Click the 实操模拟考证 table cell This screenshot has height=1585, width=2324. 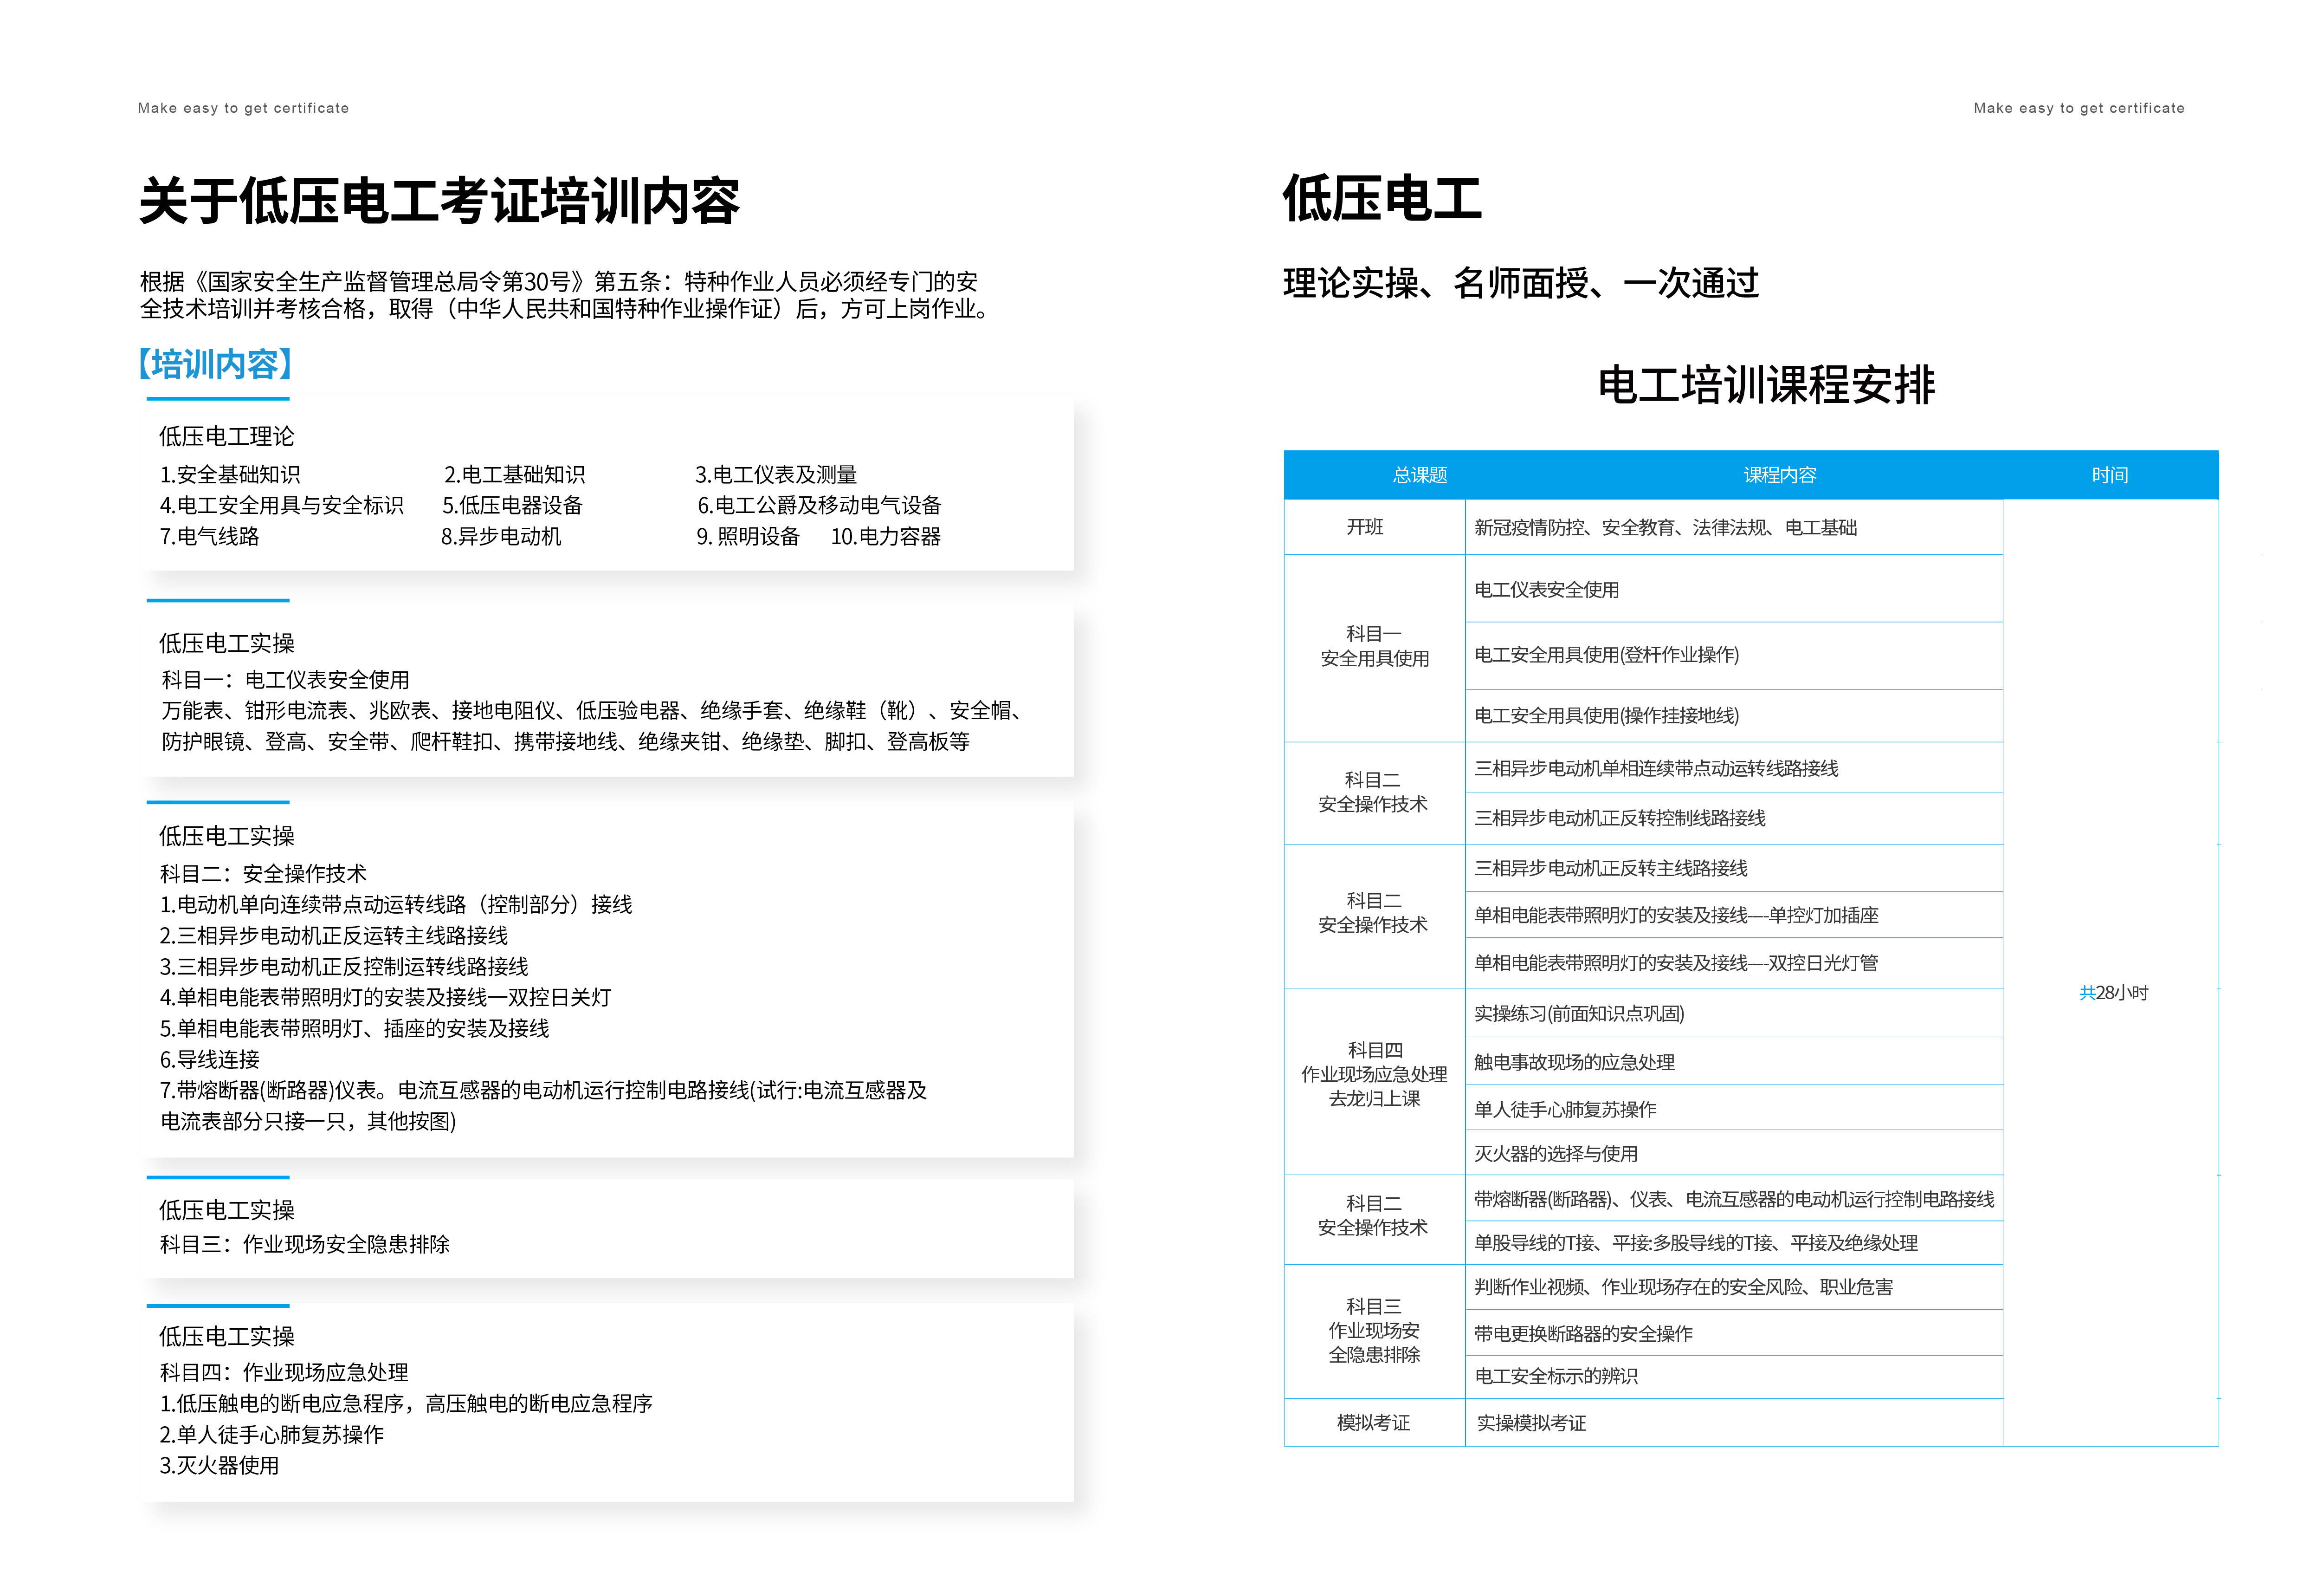[1531, 1423]
